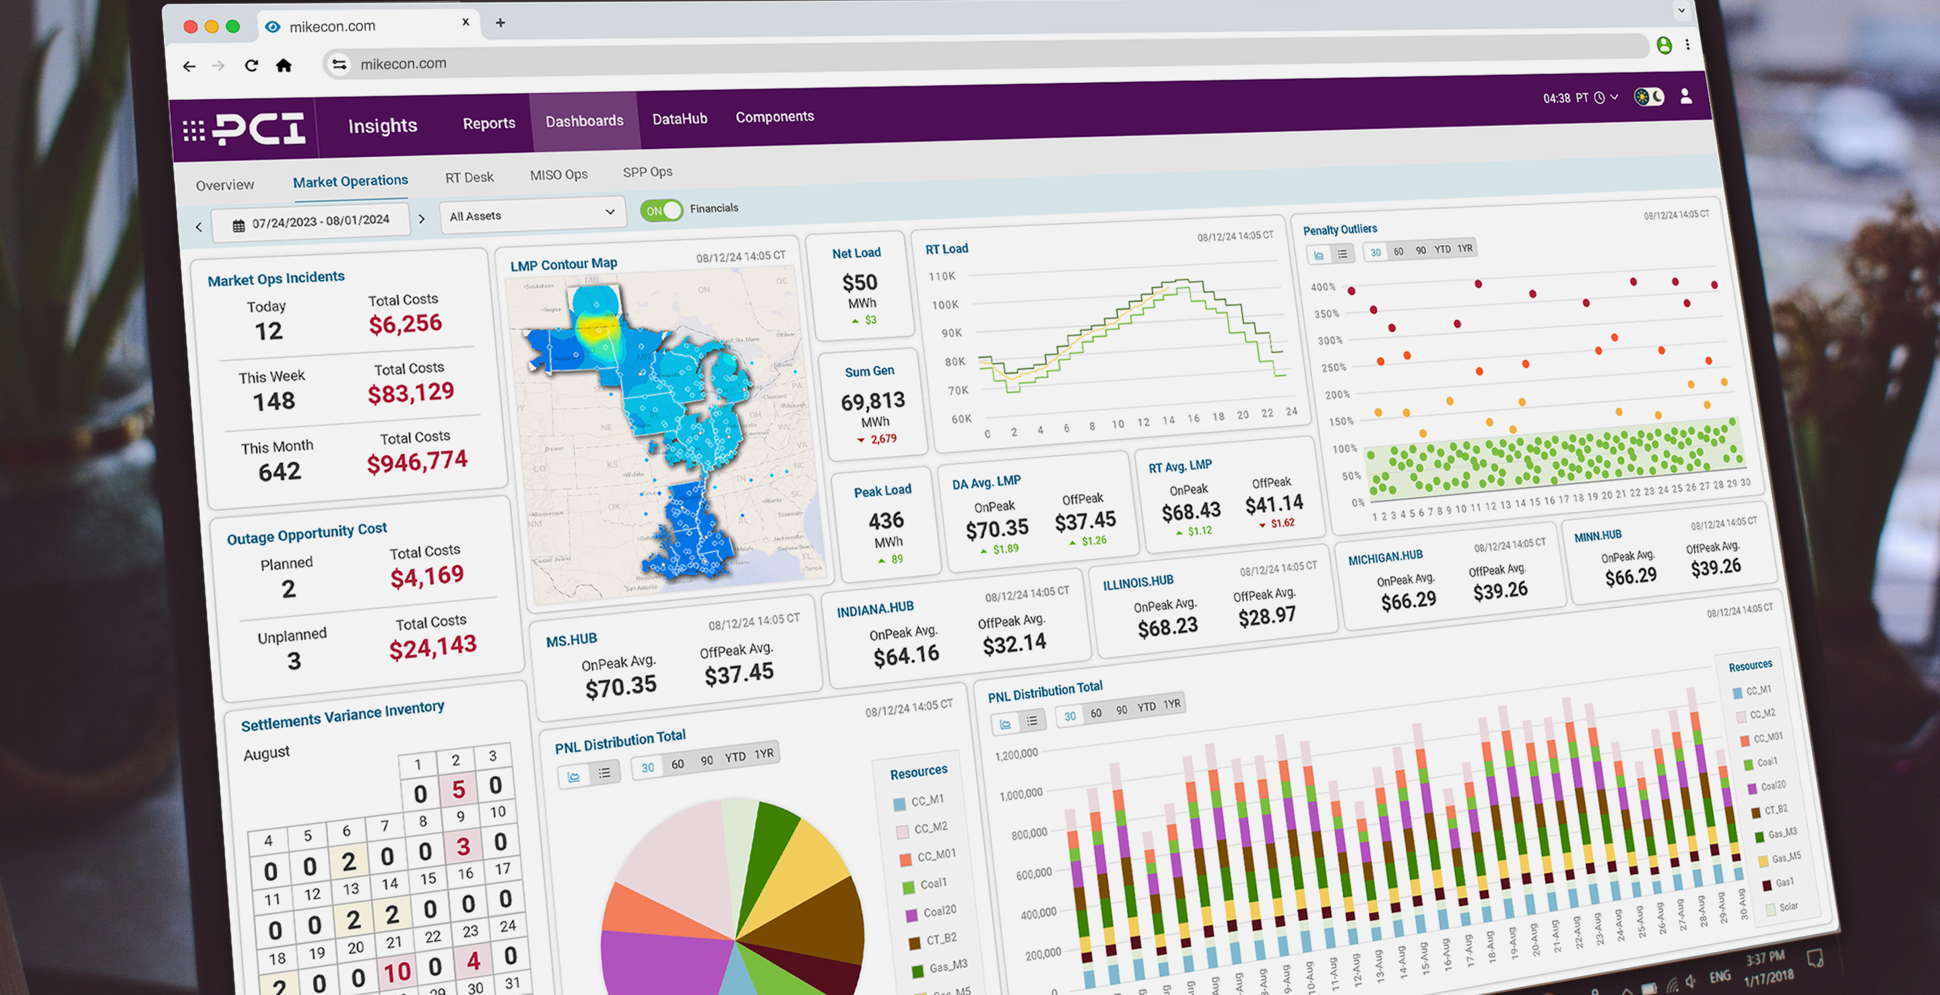Select chart view in Penalty Outliers panel
Viewport: 1940px width, 995px height.
coord(1320,256)
